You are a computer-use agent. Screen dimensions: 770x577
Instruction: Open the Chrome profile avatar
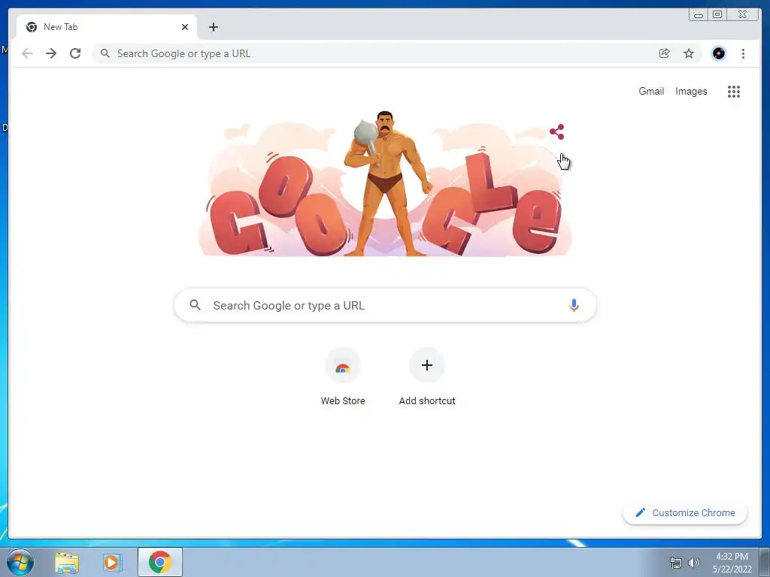pyautogui.click(x=718, y=53)
